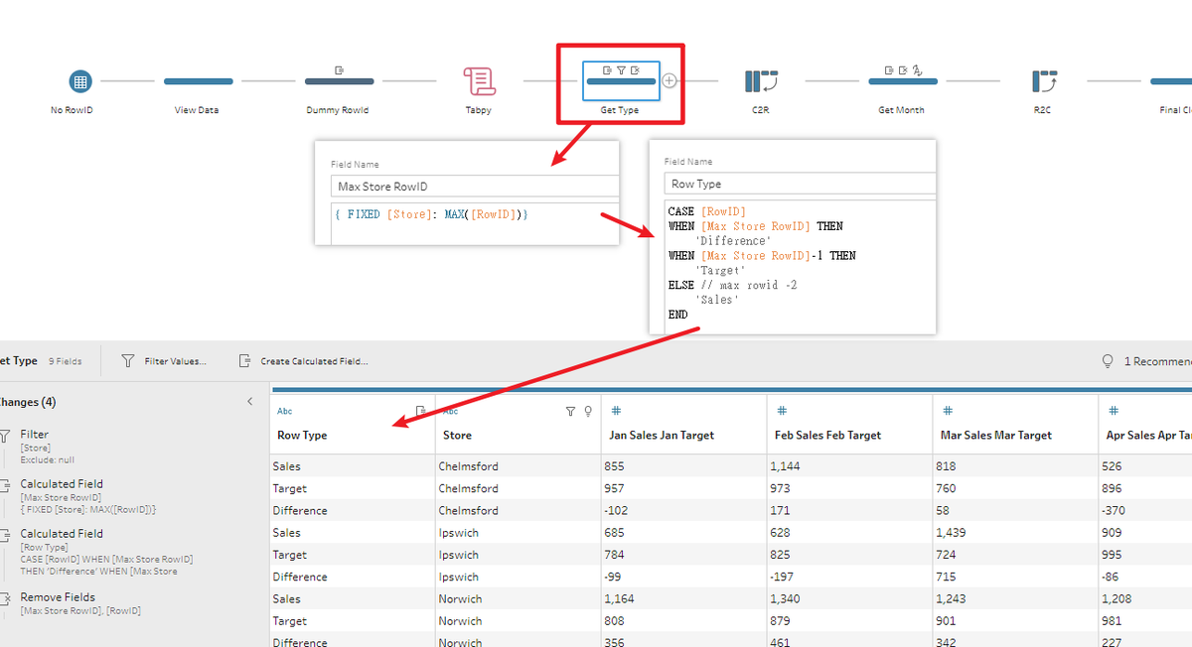Screen dimensions: 1192x647
Task: Click the Max Store RowID field name box
Action: 475,187
